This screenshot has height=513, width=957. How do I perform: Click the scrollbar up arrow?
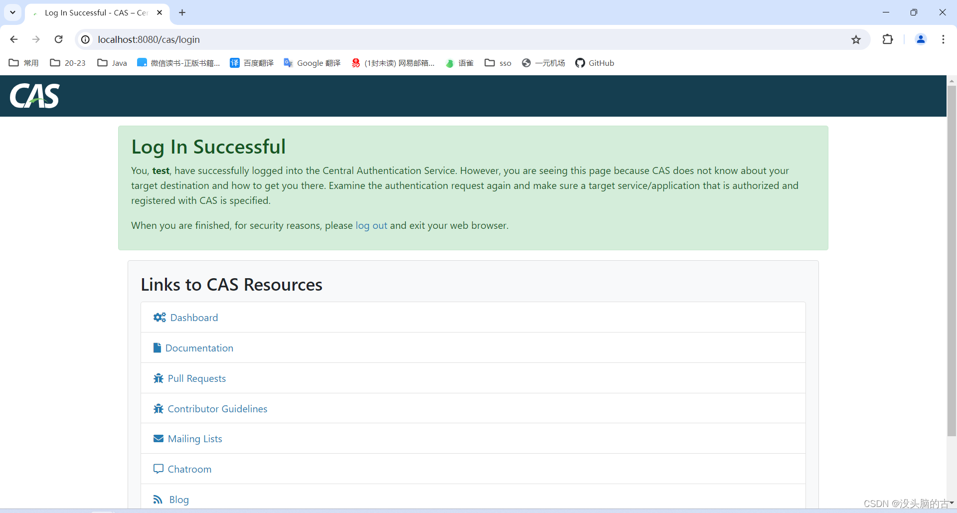(952, 80)
